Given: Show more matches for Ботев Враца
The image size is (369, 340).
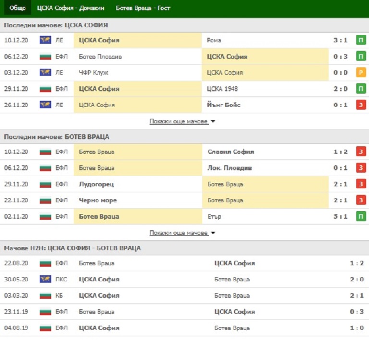Looking at the screenshot, I should point(179,233).
